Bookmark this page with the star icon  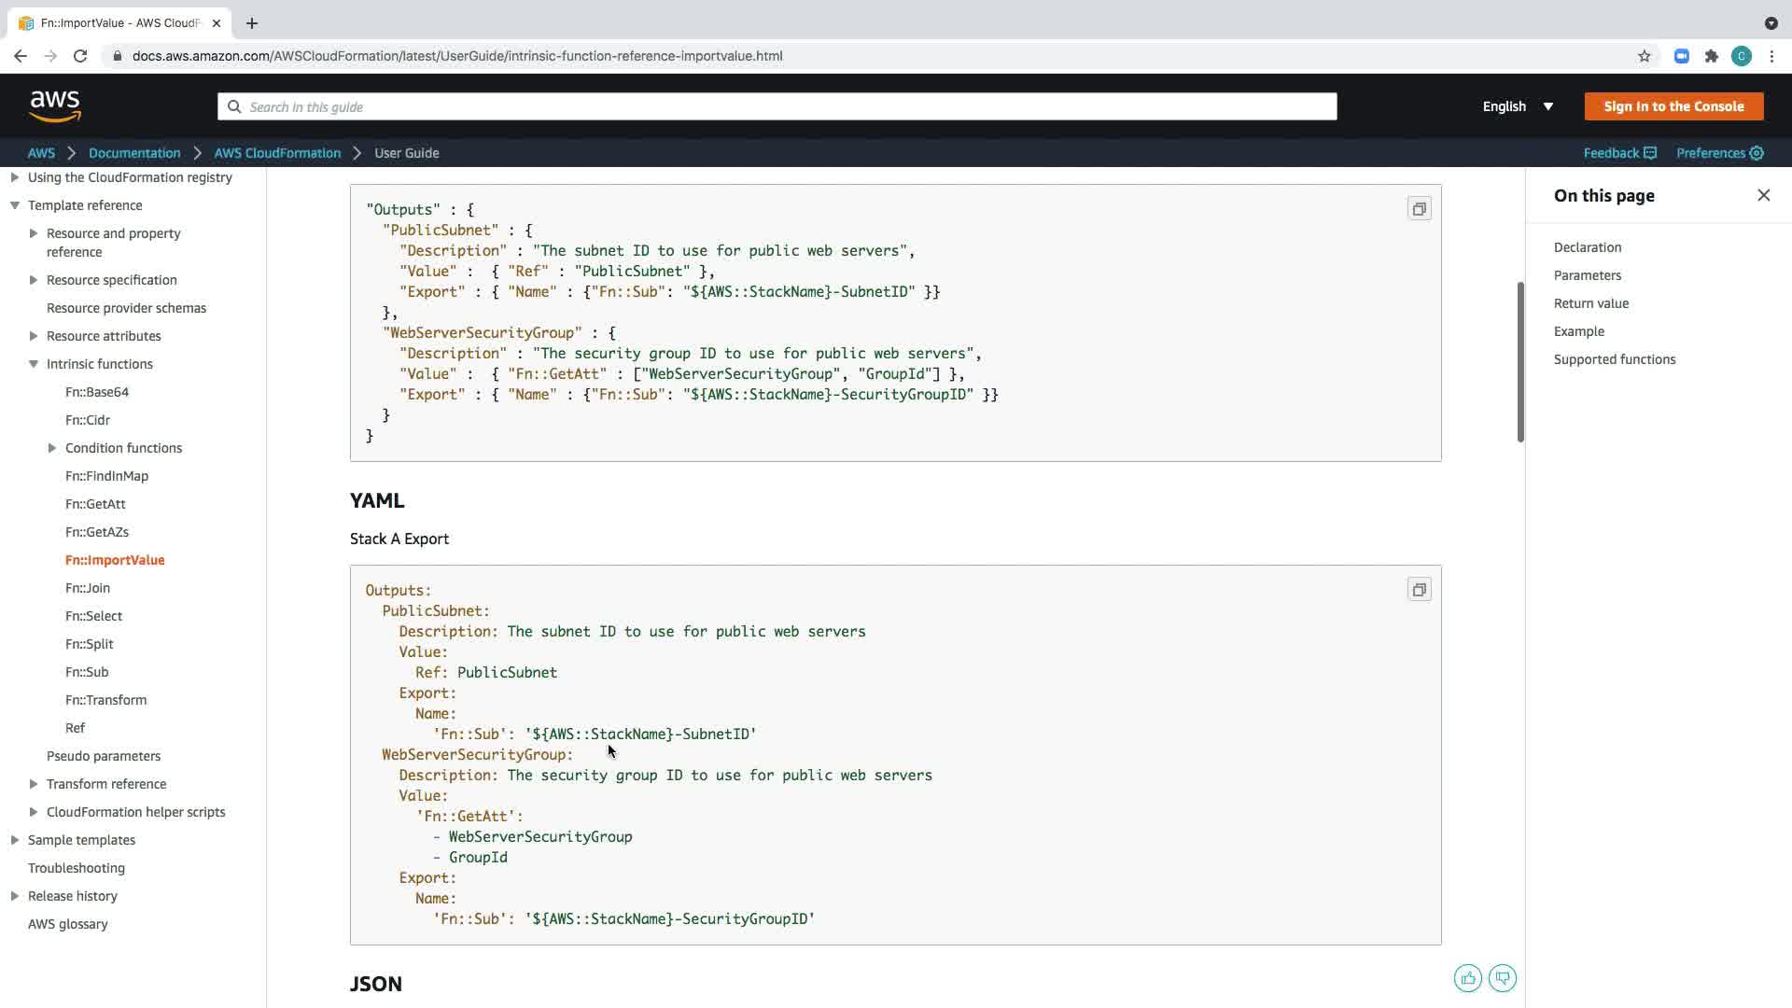coord(1644,56)
